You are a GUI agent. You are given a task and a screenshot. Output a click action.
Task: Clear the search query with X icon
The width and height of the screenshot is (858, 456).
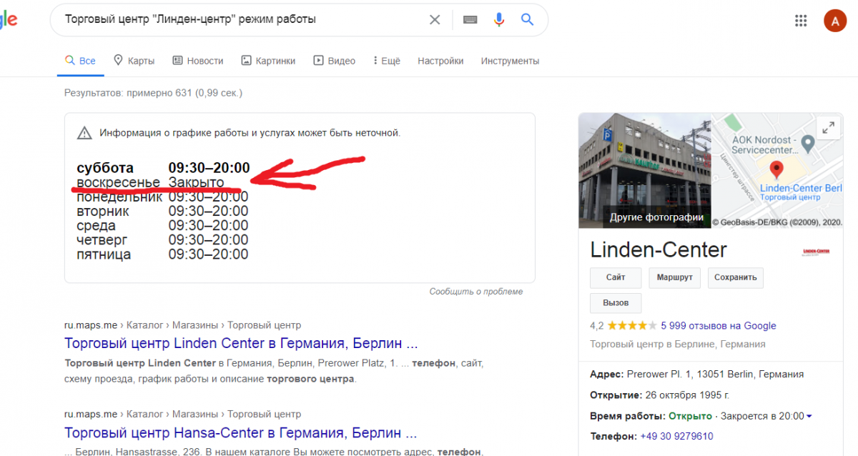point(435,19)
